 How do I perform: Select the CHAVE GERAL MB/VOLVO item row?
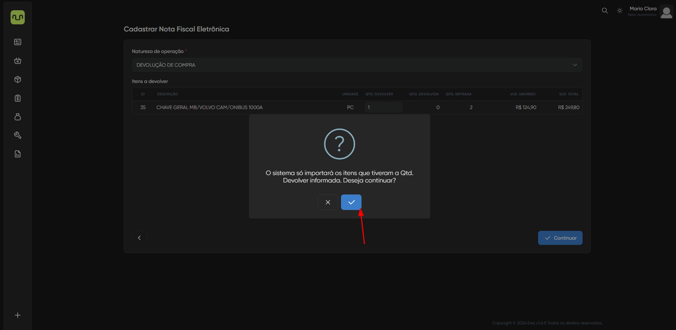pos(209,107)
